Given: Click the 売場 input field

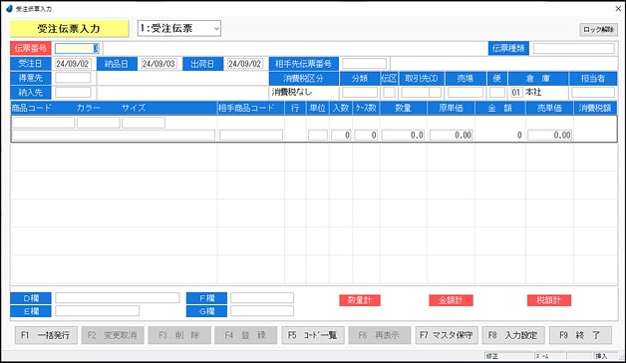Looking at the screenshot, I should pyautogui.click(x=466, y=93).
